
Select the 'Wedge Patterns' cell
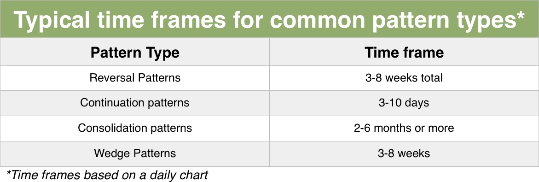(135, 153)
